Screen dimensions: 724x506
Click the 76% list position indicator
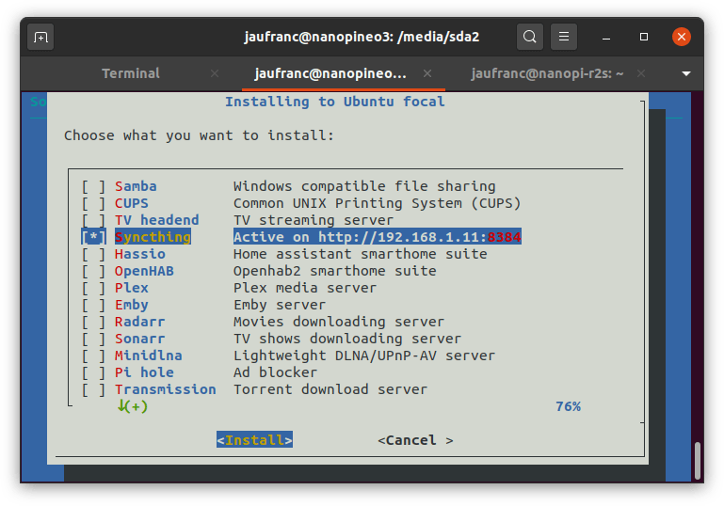[569, 406]
